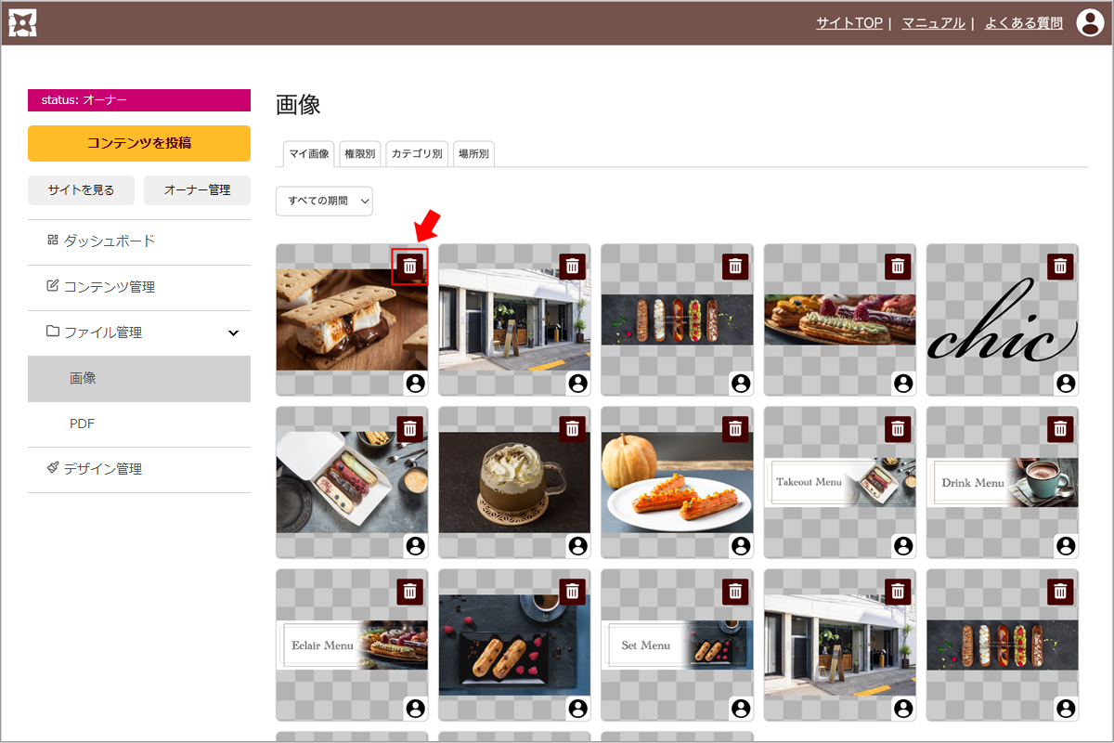This screenshot has height=743, width=1114.
Task: Collapse the ファイル管理 menu chevron
Action: (233, 332)
